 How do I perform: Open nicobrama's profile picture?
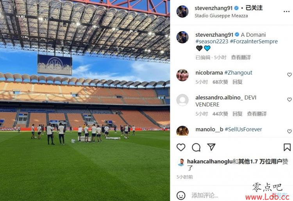click(x=182, y=75)
